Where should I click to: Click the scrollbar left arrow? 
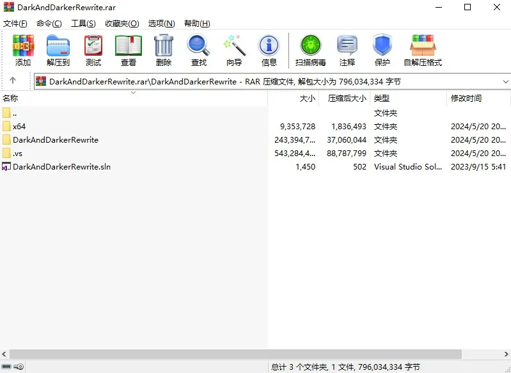pos(4,354)
